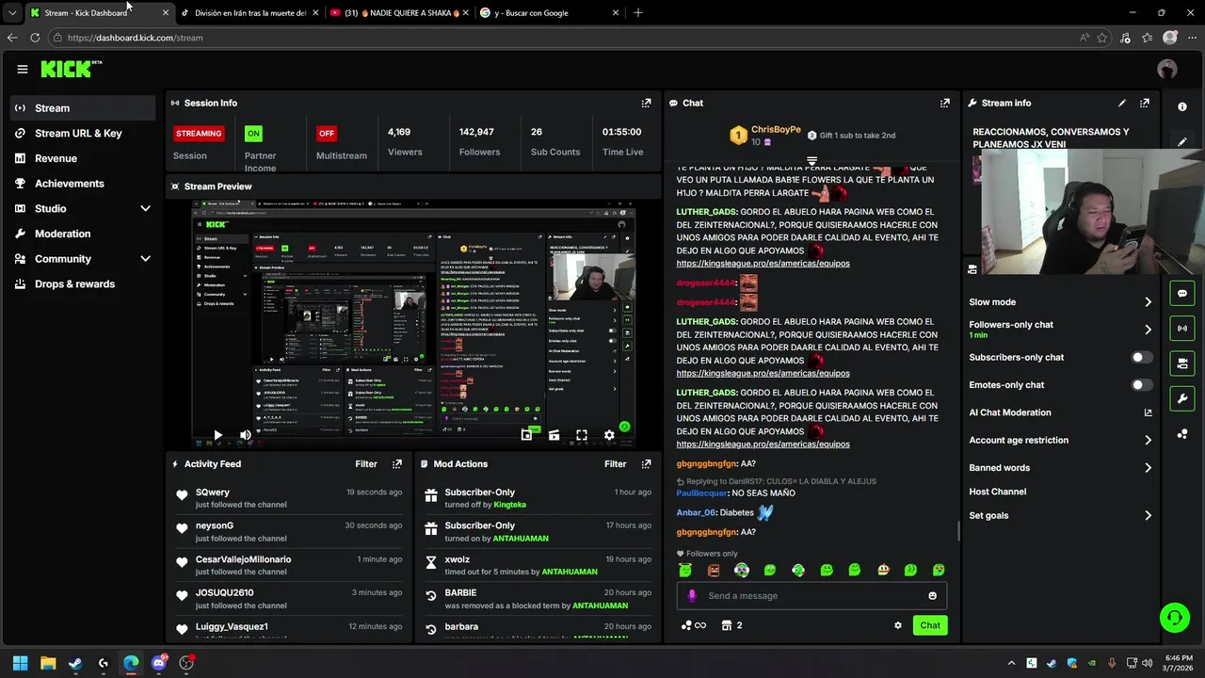Viewport: 1205px width, 678px height.
Task: Toggle Emotes-only chat
Action: (1141, 385)
